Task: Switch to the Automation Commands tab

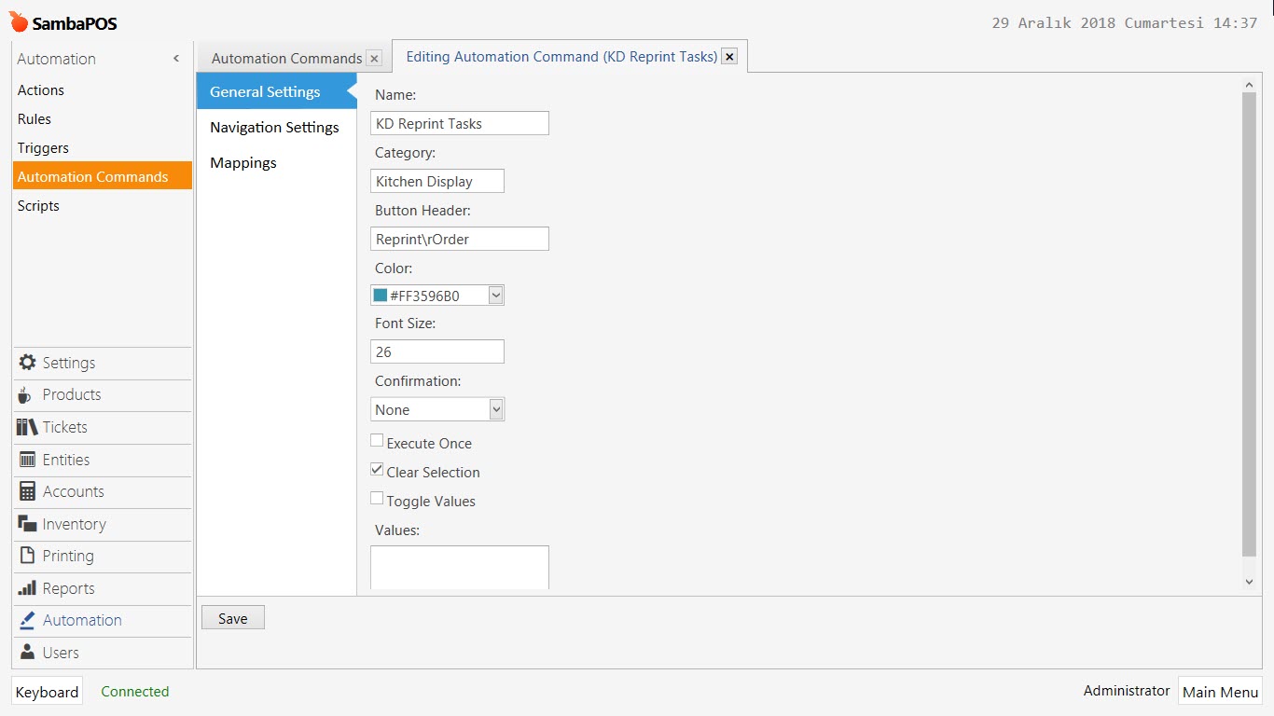Action: (286, 58)
